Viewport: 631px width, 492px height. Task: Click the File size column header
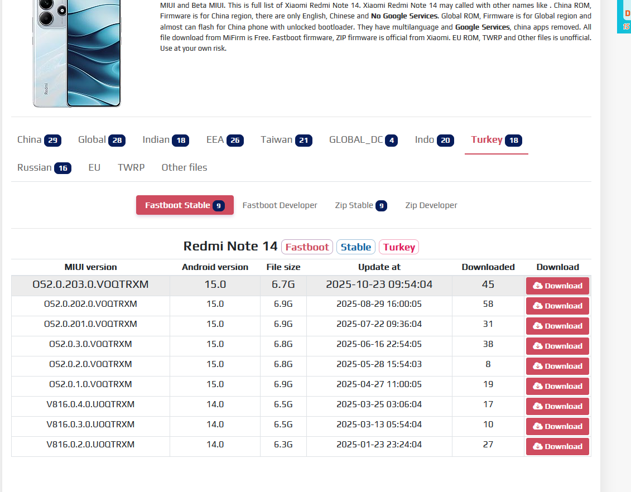pos(283,267)
